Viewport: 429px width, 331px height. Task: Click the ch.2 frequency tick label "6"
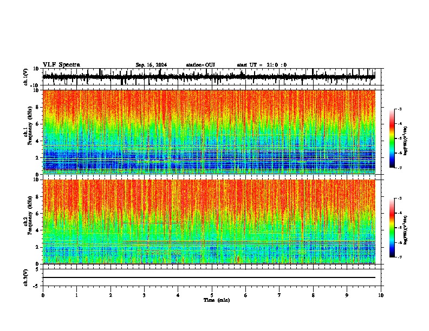pos(37,214)
